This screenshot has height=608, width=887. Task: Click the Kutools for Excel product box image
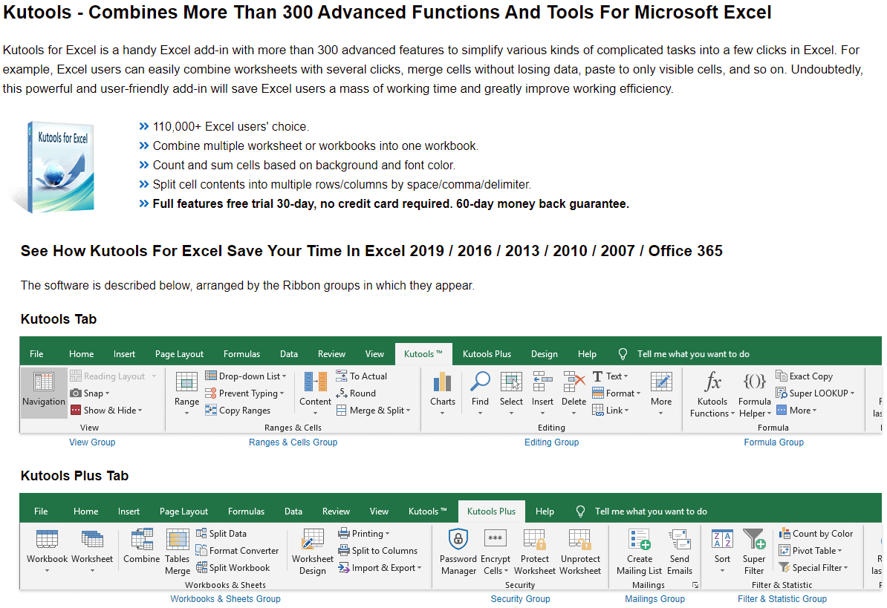coord(59,166)
